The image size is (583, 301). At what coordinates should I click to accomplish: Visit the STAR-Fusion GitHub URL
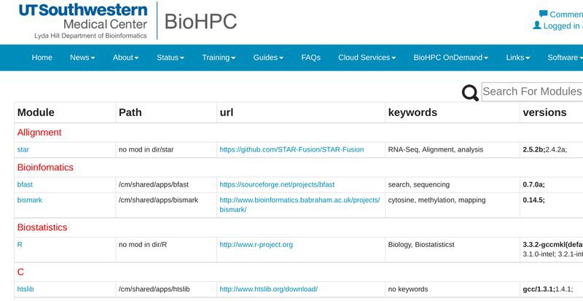[292, 149]
